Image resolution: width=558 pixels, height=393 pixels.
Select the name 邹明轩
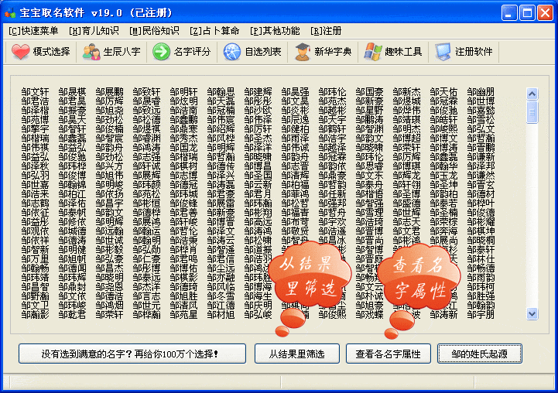[183, 92]
